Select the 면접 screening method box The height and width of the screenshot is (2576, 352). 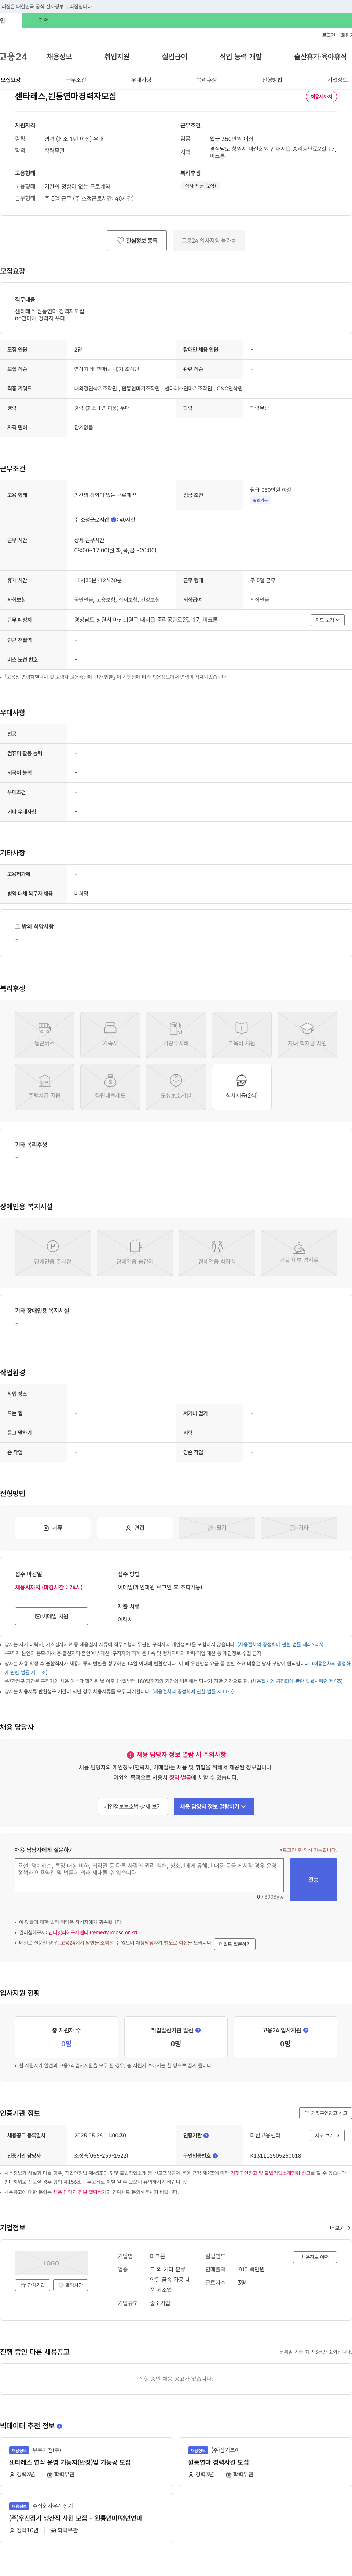click(x=135, y=1528)
